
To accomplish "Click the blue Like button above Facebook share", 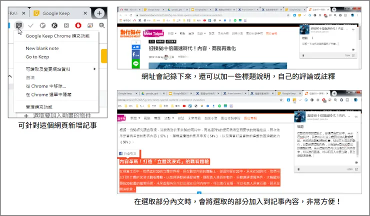I will coord(135,47).
